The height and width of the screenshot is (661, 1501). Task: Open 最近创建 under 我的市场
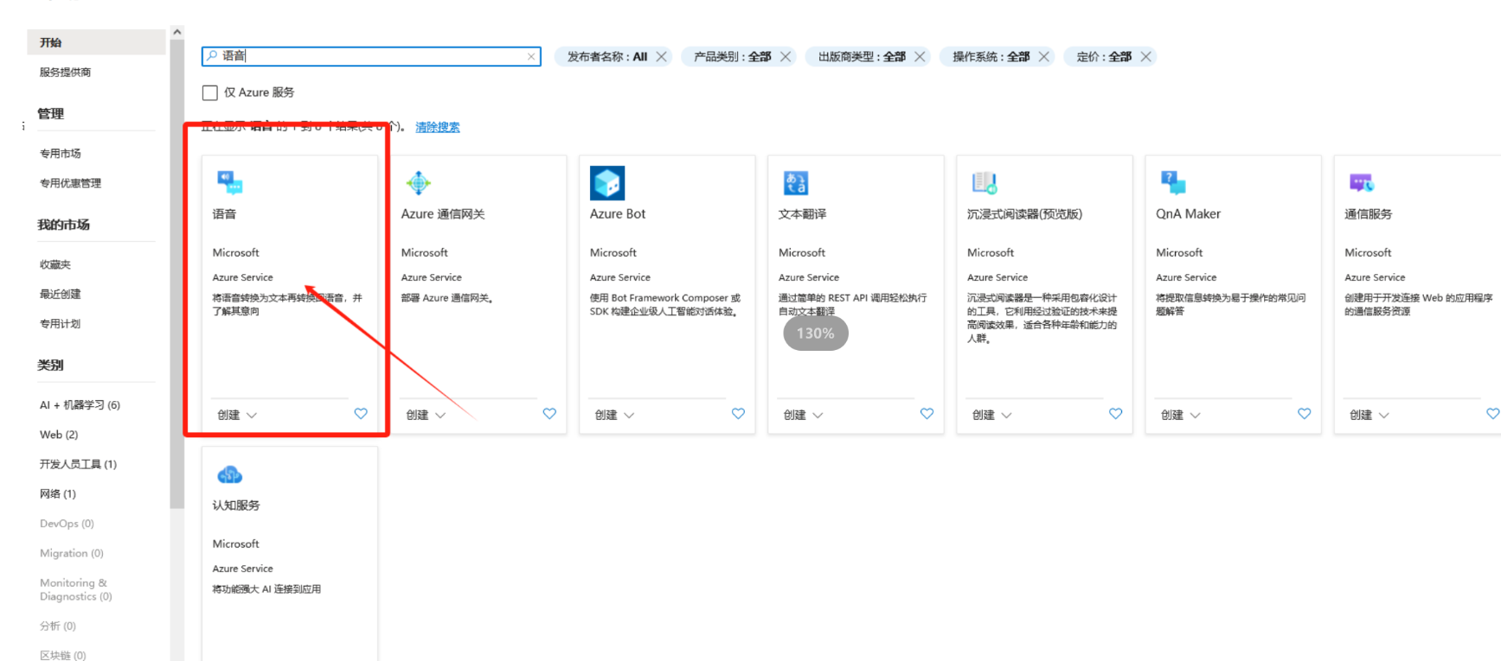[x=60, y=294]
